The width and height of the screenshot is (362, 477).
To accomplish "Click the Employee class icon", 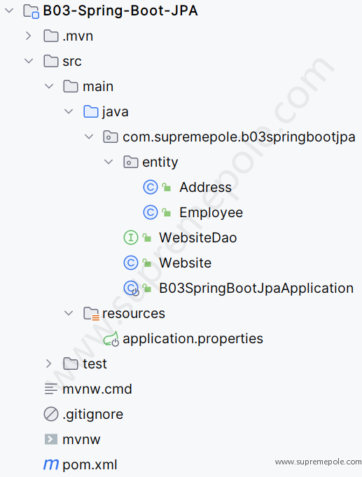I will pyautogui.click(x=151, y=212).
